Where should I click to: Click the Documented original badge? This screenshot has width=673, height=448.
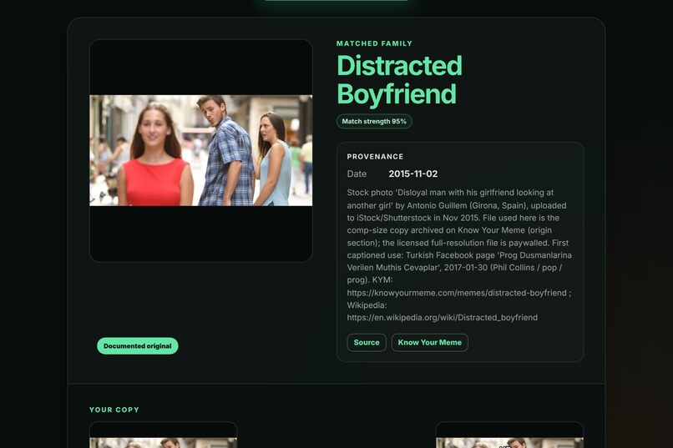tap(137, 346)
